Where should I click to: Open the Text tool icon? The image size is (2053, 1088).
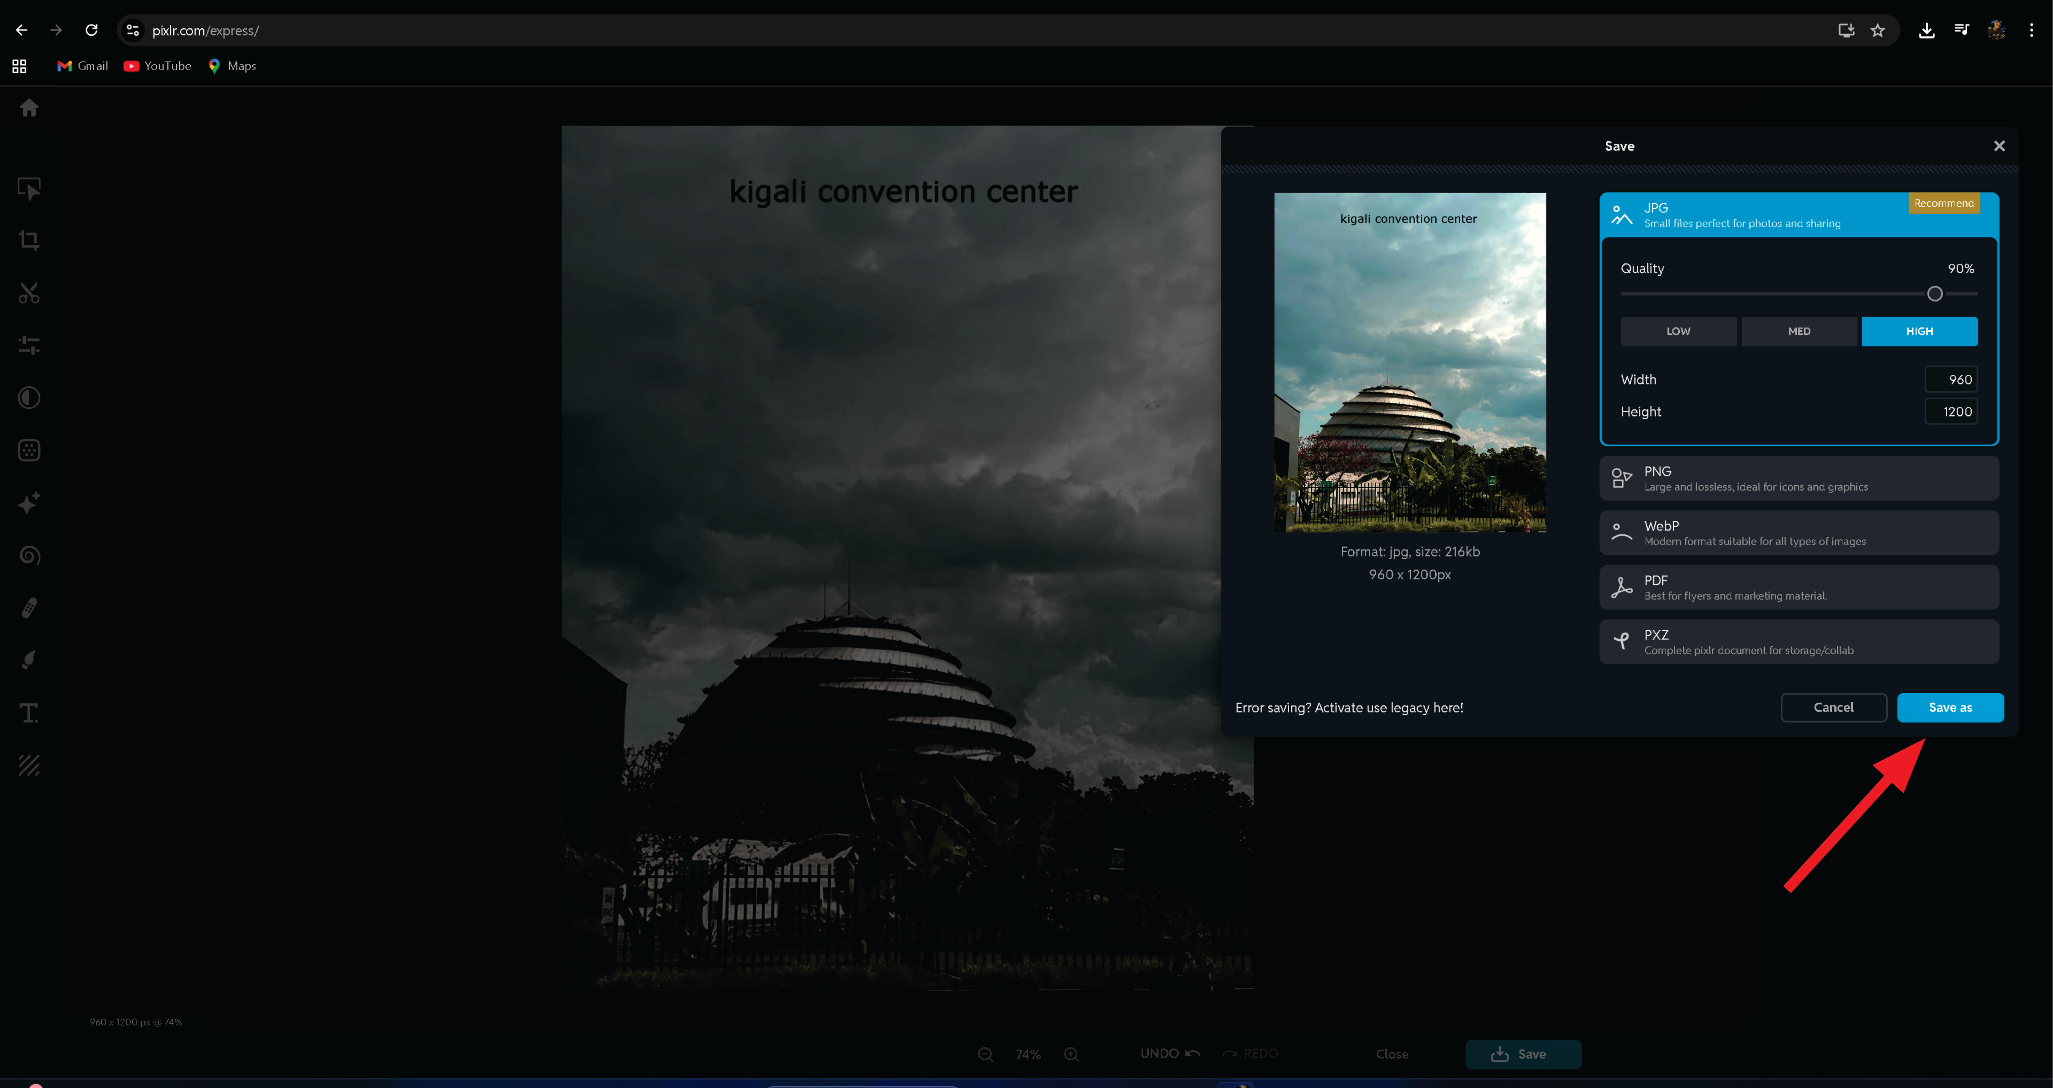(x=29, y=713)
